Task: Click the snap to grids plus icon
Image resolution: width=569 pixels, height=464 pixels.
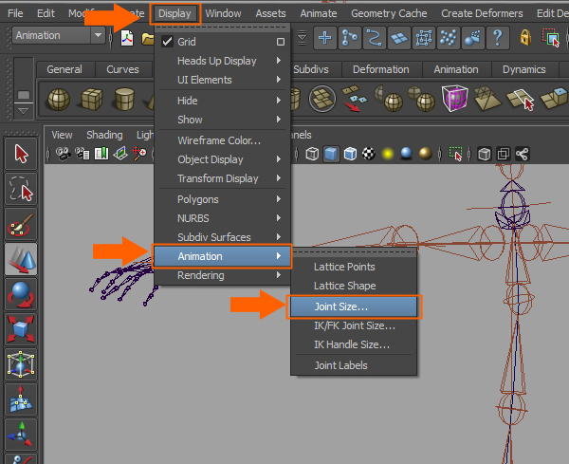Action: pyautogui.click(x=324, y=37)
